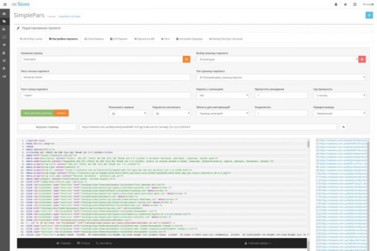The image size is (377, 251).
Task: Expand the Показывать превью dropdown
Action: 127,113
